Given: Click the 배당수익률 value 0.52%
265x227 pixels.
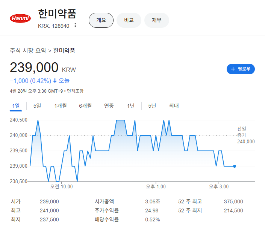Looking at the screenshot, I should pyautogui.click(x=153, y=219).
